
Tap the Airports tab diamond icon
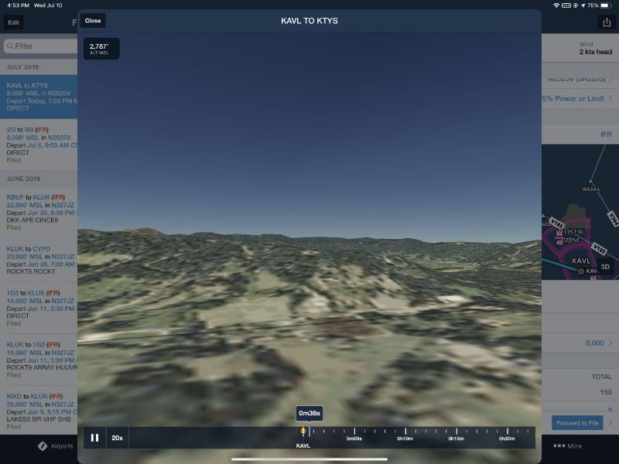pyautogui.click(x=43, y=446)
